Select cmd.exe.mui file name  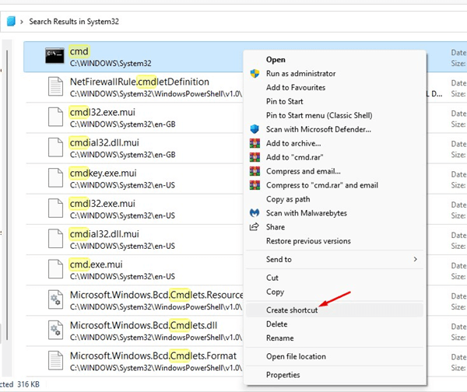96,264
